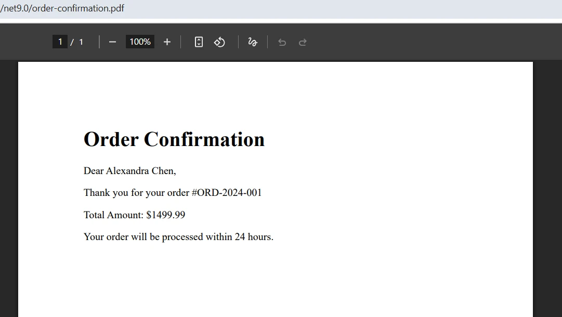562x317 pixels.
Task: Zoom out using the minus icon
Action: tap(112, 42)
